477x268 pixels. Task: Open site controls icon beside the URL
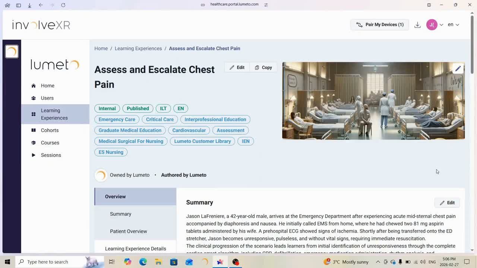(266, 5)
